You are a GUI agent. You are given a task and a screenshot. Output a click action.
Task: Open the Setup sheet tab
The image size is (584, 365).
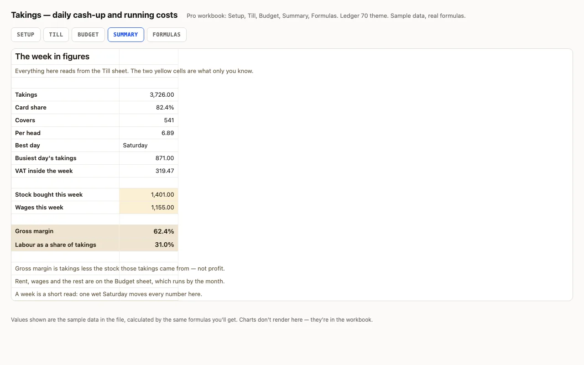(26, 35)
